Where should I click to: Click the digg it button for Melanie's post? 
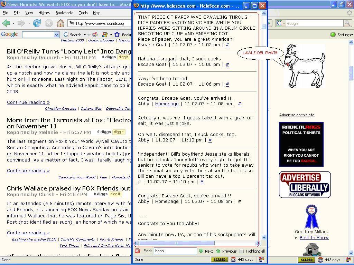[119, 132]
